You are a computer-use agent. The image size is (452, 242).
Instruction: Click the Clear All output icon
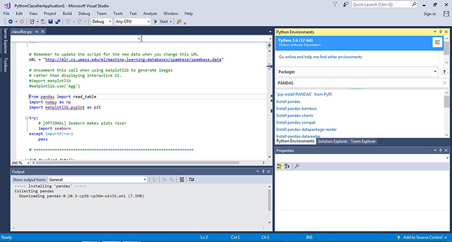[182, 179]
